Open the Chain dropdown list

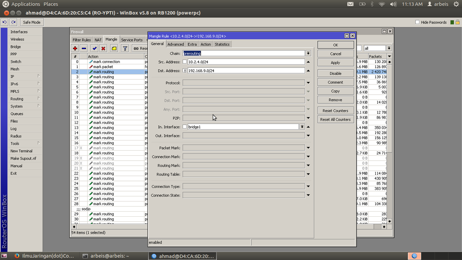pyautogui.click(x=308, y=53)
